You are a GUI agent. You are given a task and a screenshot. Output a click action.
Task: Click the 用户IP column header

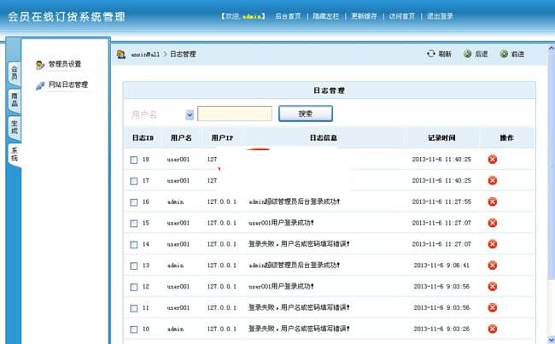point(222,137)
